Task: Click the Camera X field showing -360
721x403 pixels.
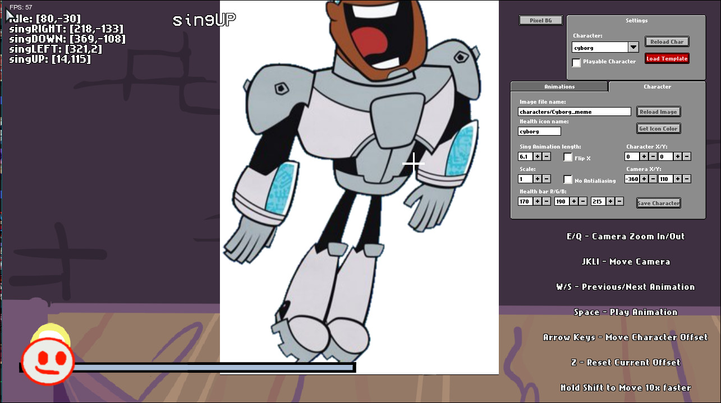Action: click(632, 179)
